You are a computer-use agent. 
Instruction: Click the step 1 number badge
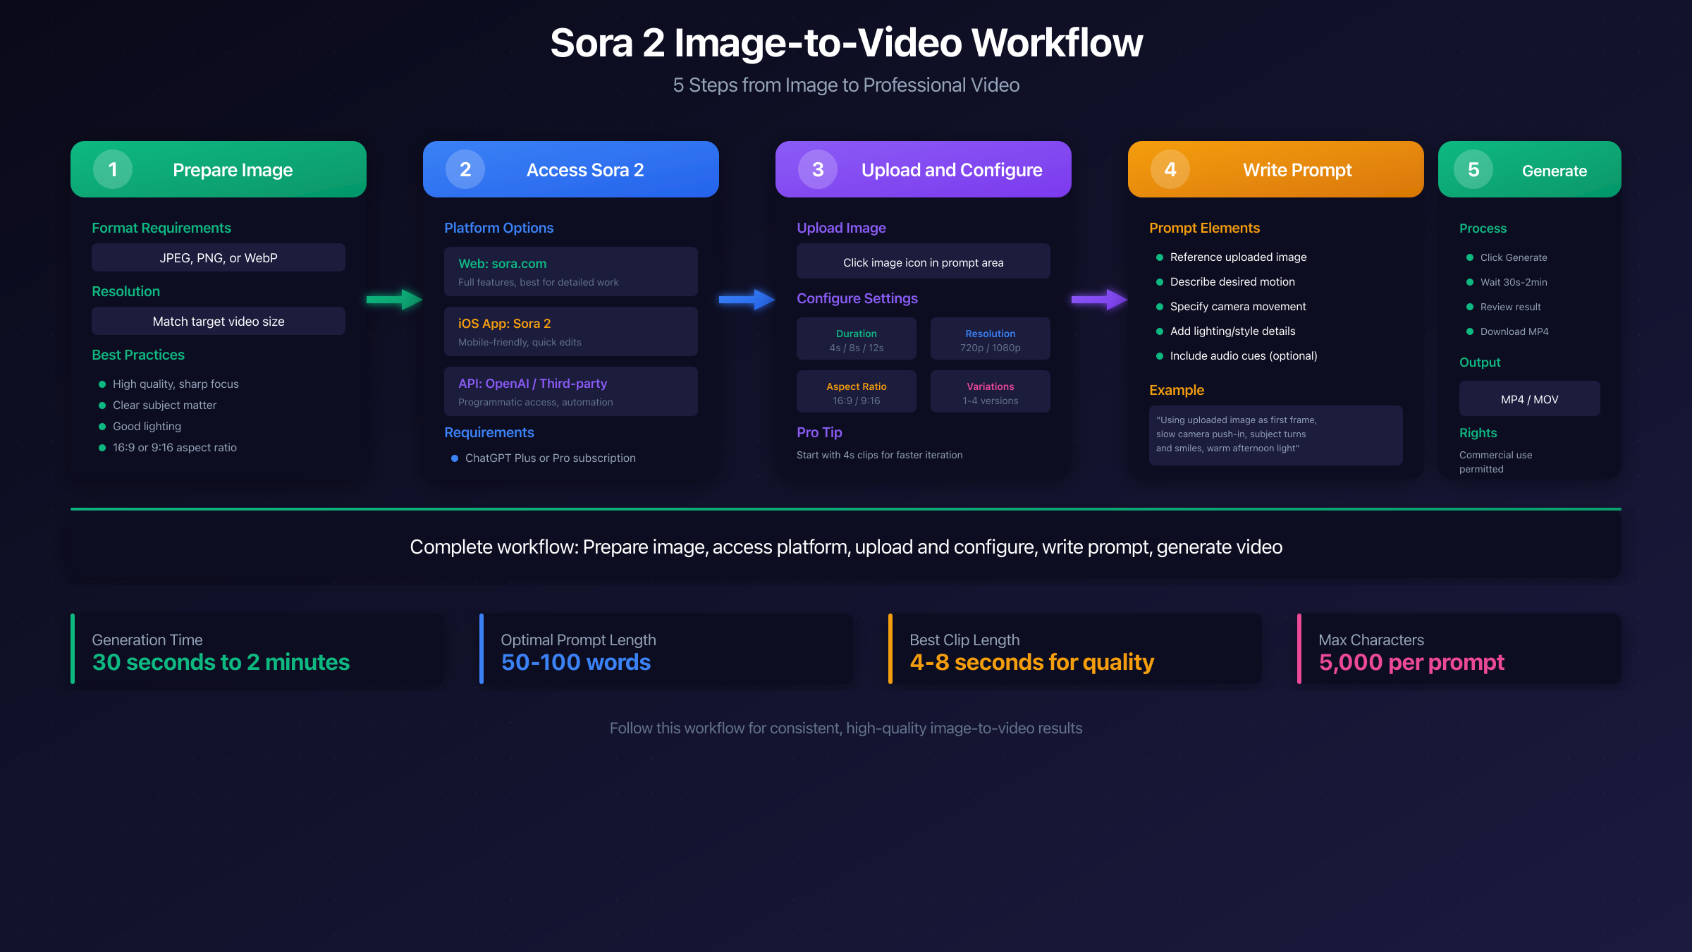tap(111, 169)
